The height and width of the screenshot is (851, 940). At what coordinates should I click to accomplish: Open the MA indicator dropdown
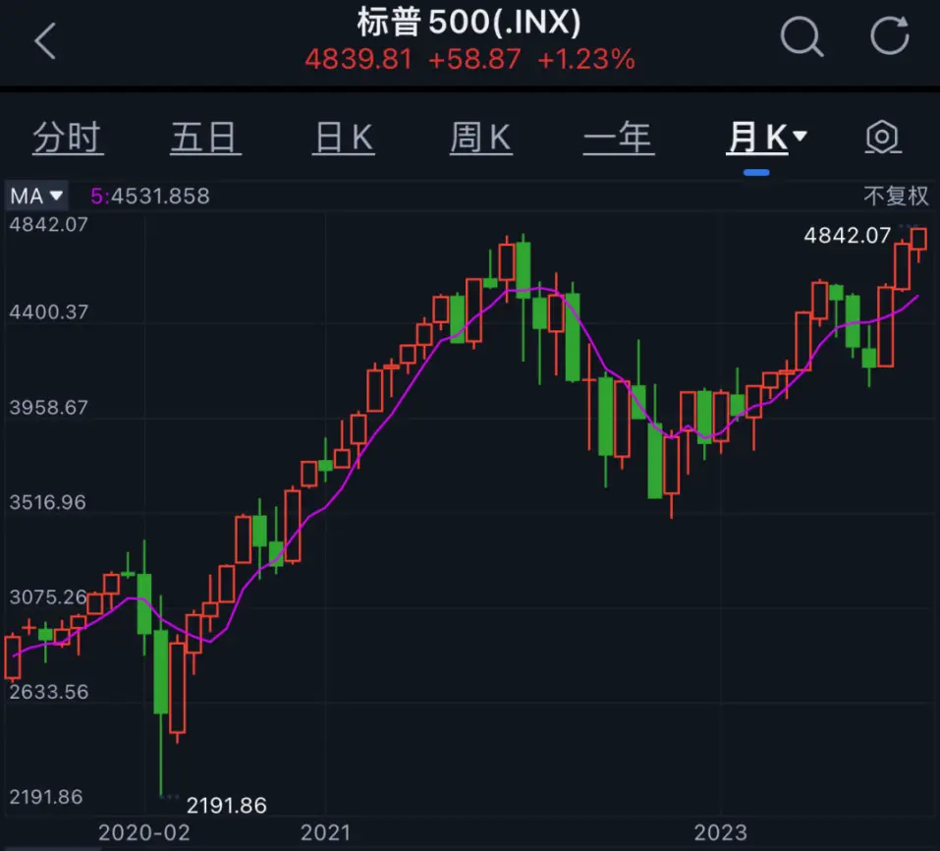click(x=36, y=196)
